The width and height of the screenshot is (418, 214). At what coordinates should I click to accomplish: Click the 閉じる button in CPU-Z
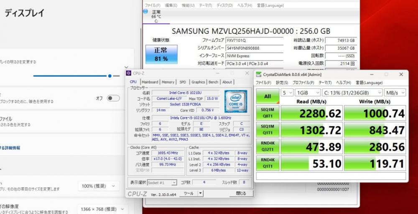click(241, 194)
